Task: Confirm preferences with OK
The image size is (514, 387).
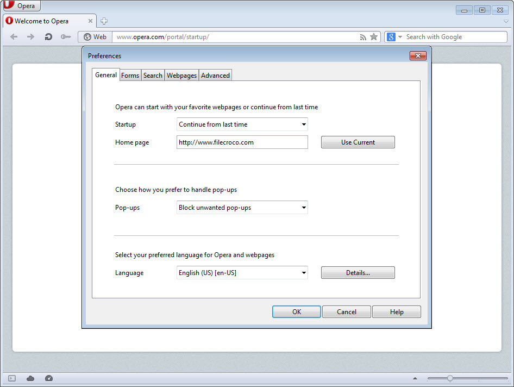Action: [x=297, y=312]
